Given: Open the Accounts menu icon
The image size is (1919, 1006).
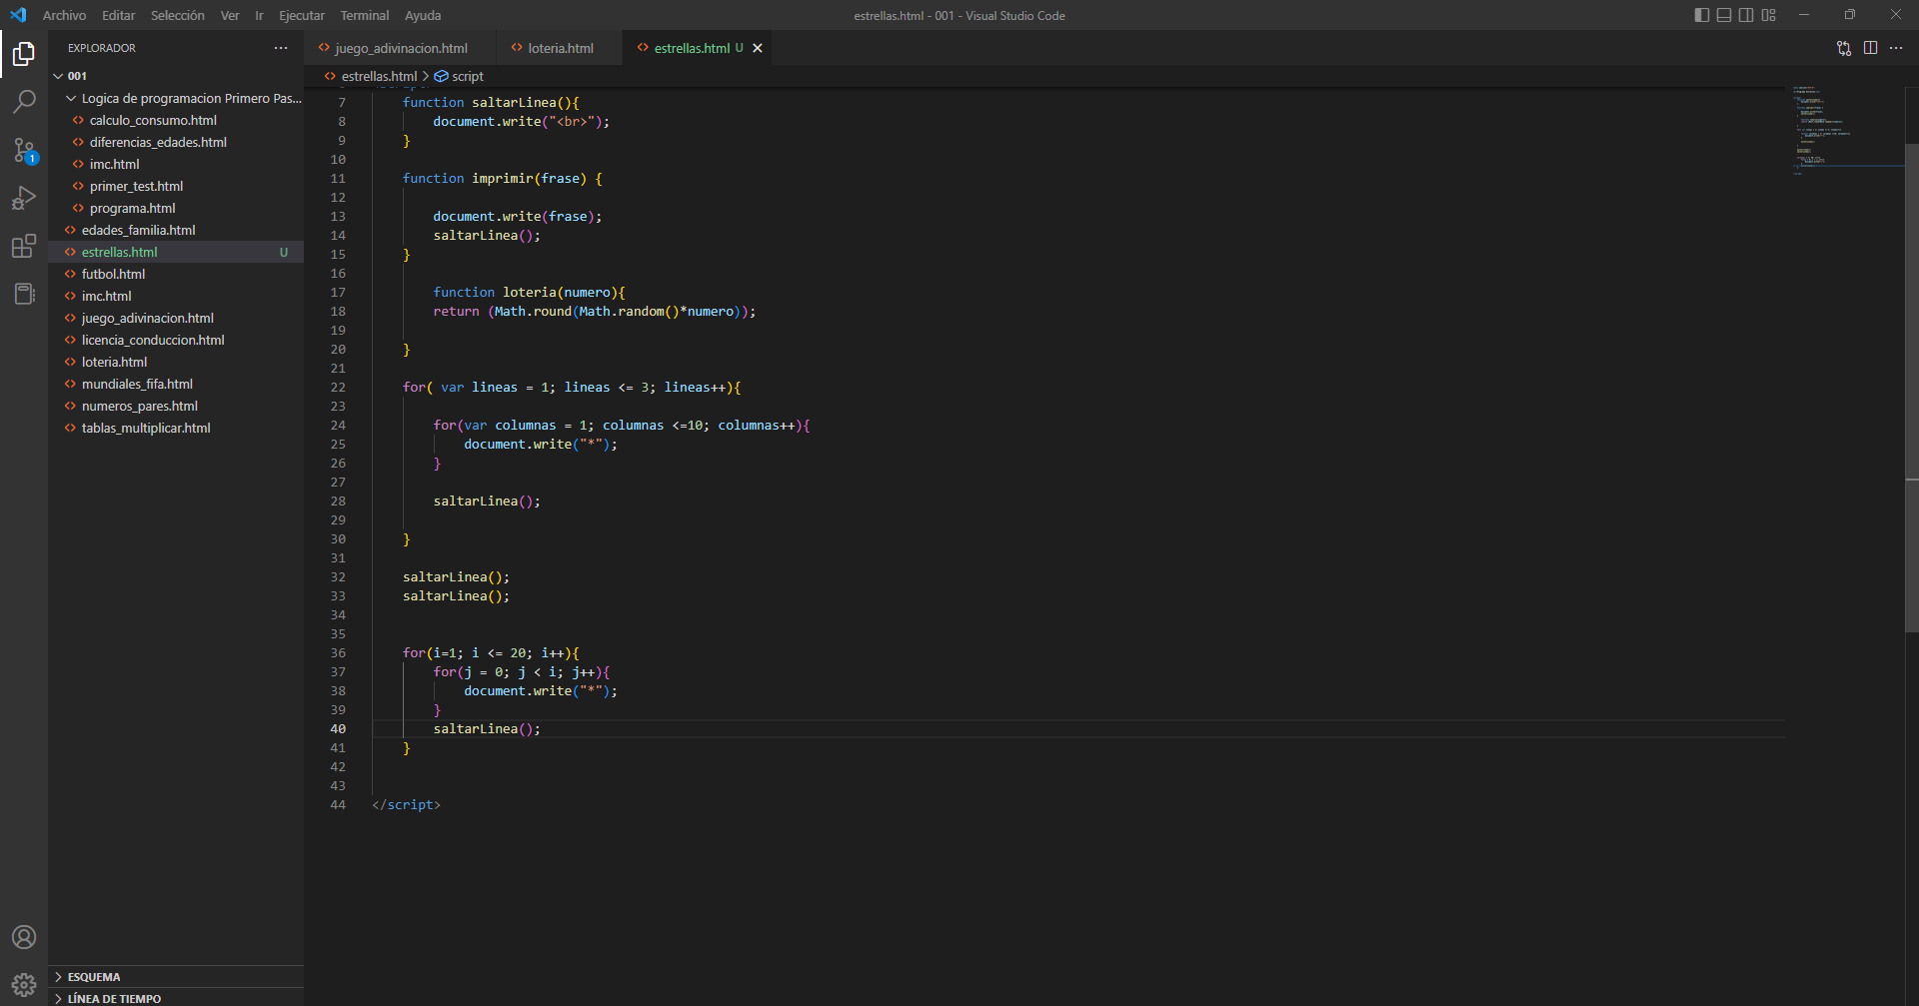Looking at the screenshot, I should point(24,937).
